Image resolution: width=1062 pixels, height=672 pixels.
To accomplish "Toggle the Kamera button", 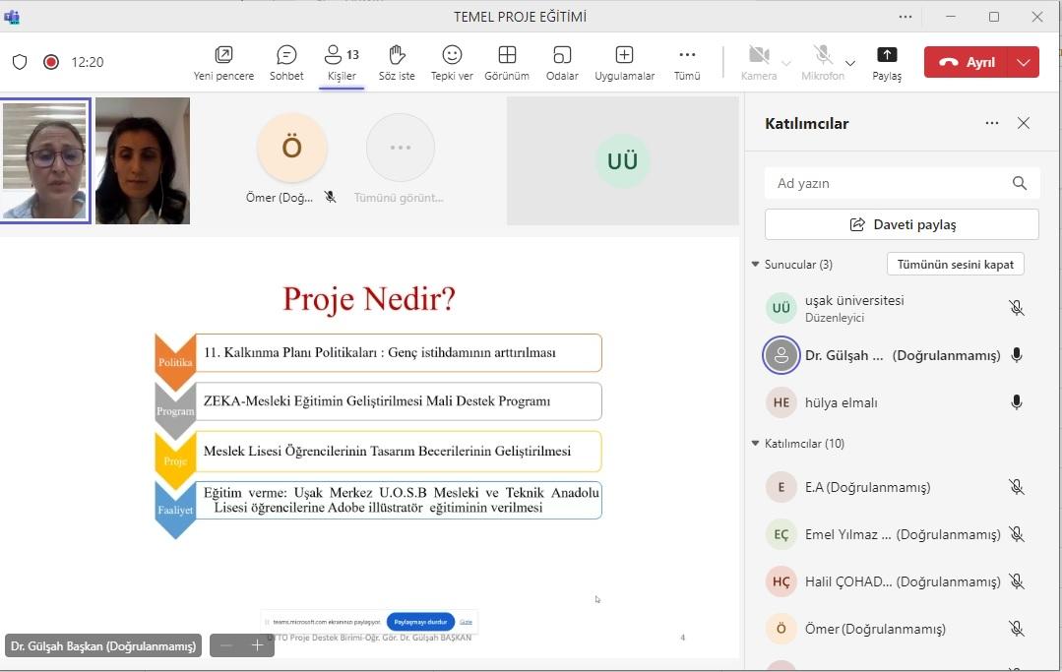I will (759, 62).
